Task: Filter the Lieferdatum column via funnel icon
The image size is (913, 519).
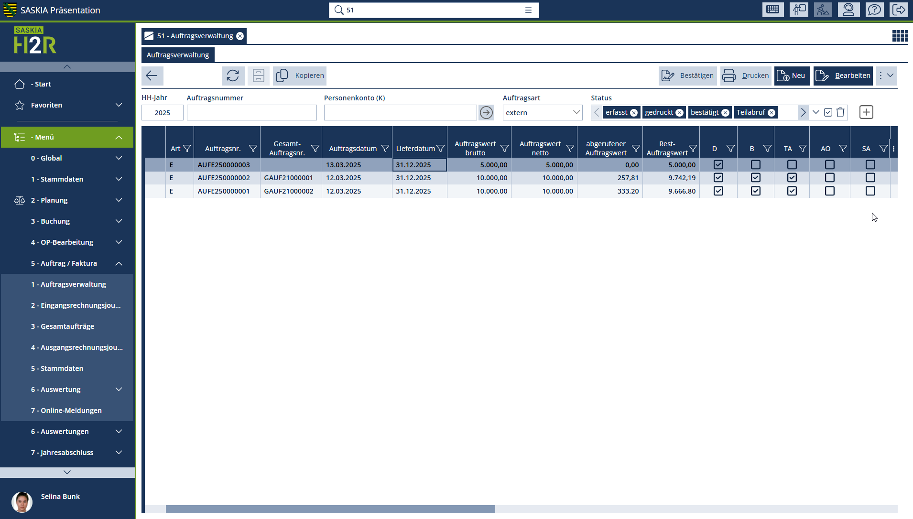Action: [x=441, y=149]
